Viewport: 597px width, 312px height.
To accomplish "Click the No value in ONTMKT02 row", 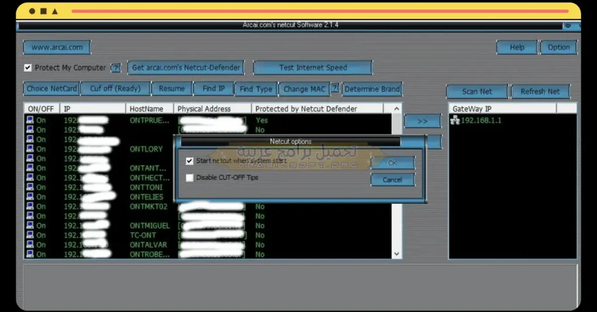I will click(x=260, y=207).
